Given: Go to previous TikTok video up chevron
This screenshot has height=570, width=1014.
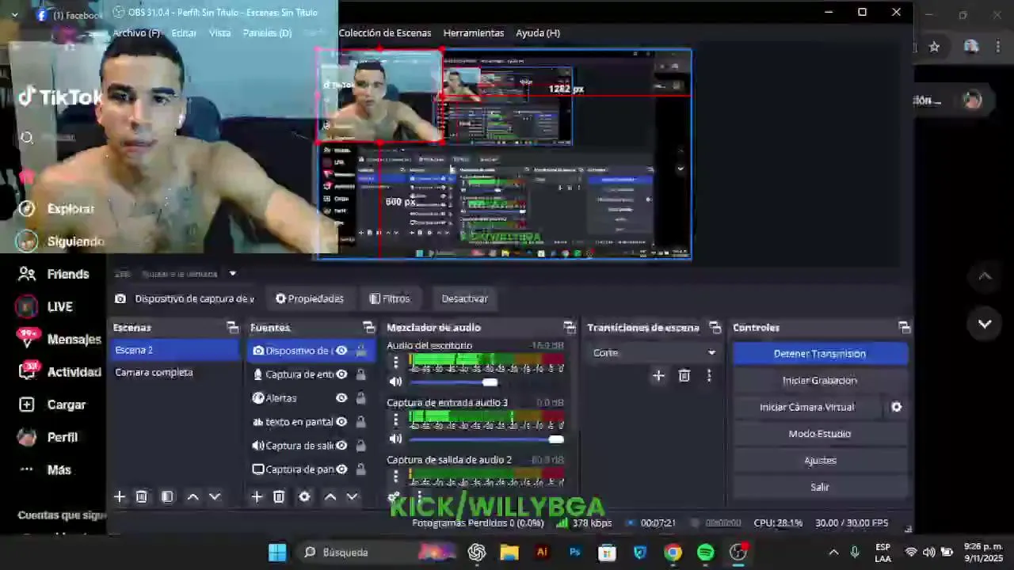Looking at the screenshot, I should [985, 275].
